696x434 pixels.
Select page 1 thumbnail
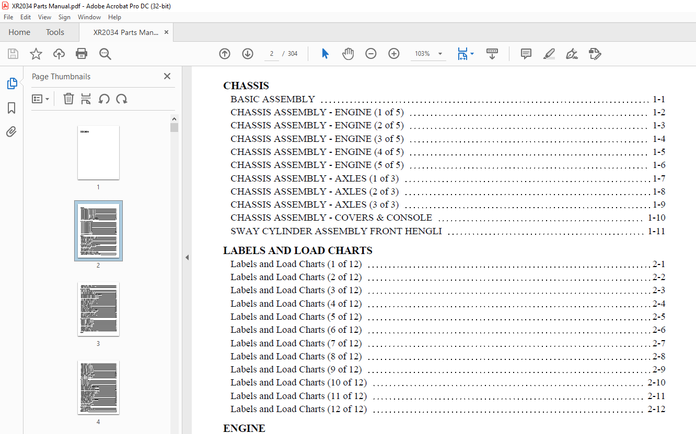coord(98,152)
